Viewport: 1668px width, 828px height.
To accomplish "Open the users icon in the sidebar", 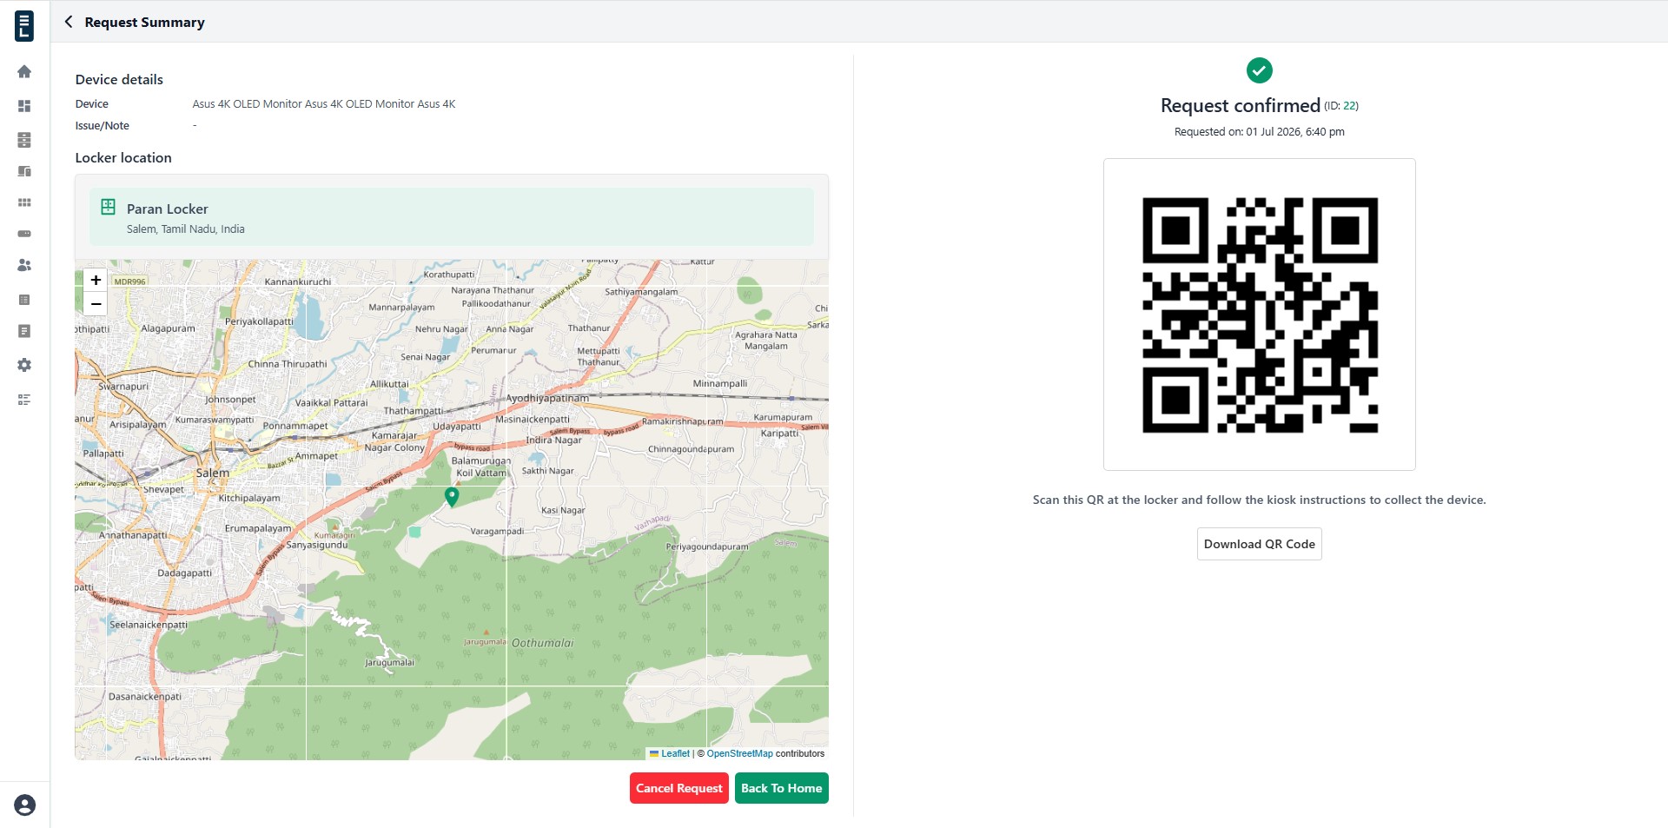I will (24, 265).
